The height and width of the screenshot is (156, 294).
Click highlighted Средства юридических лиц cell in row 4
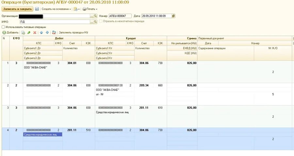(42, 135)
